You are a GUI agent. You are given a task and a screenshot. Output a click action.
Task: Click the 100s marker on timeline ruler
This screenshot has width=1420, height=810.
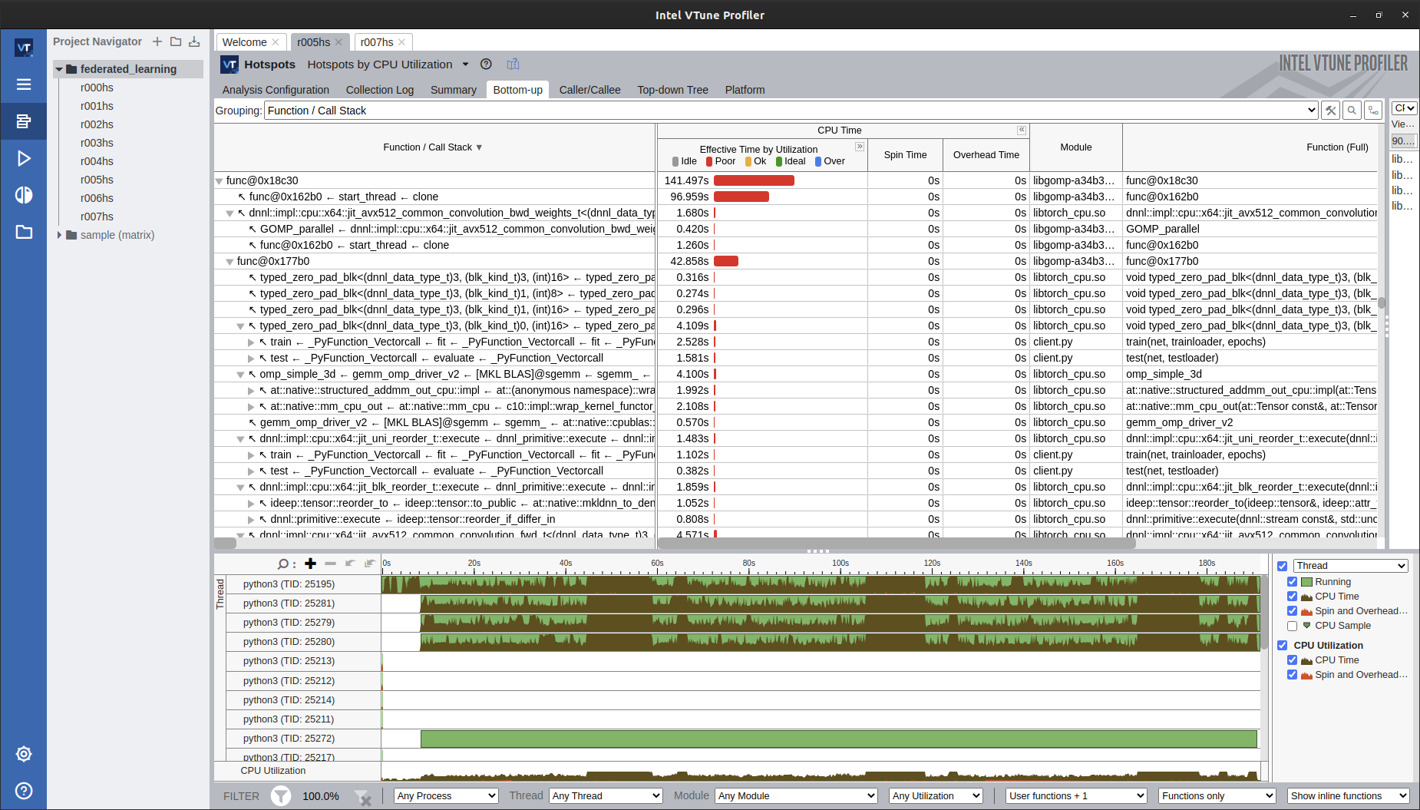pos(840,564)
